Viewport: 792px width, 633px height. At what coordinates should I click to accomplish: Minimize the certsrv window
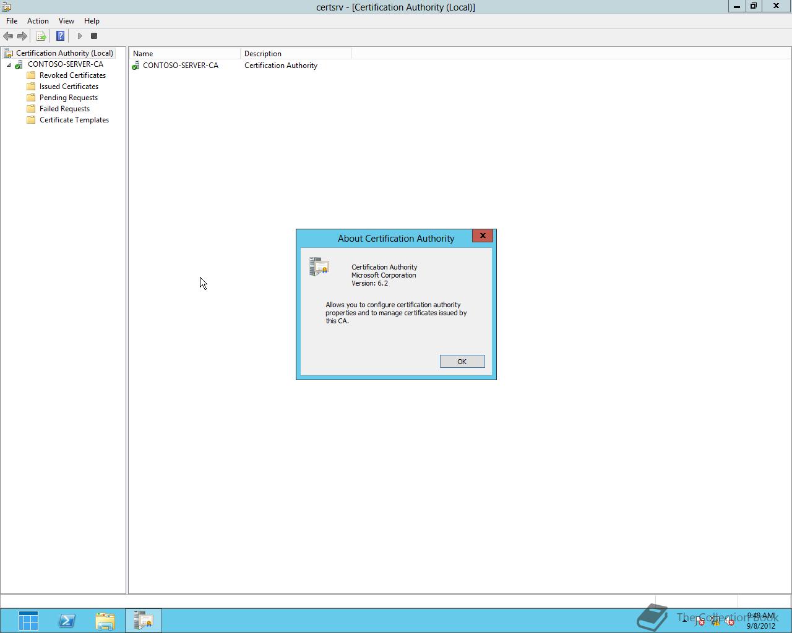[x=736, y=6]
